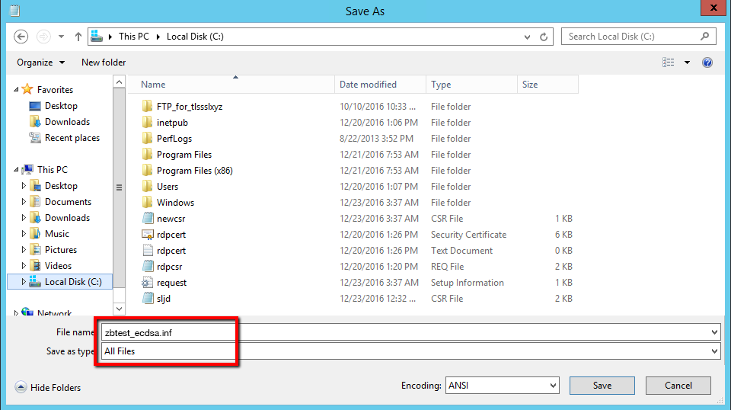Open the Help question mark icon

707,62
